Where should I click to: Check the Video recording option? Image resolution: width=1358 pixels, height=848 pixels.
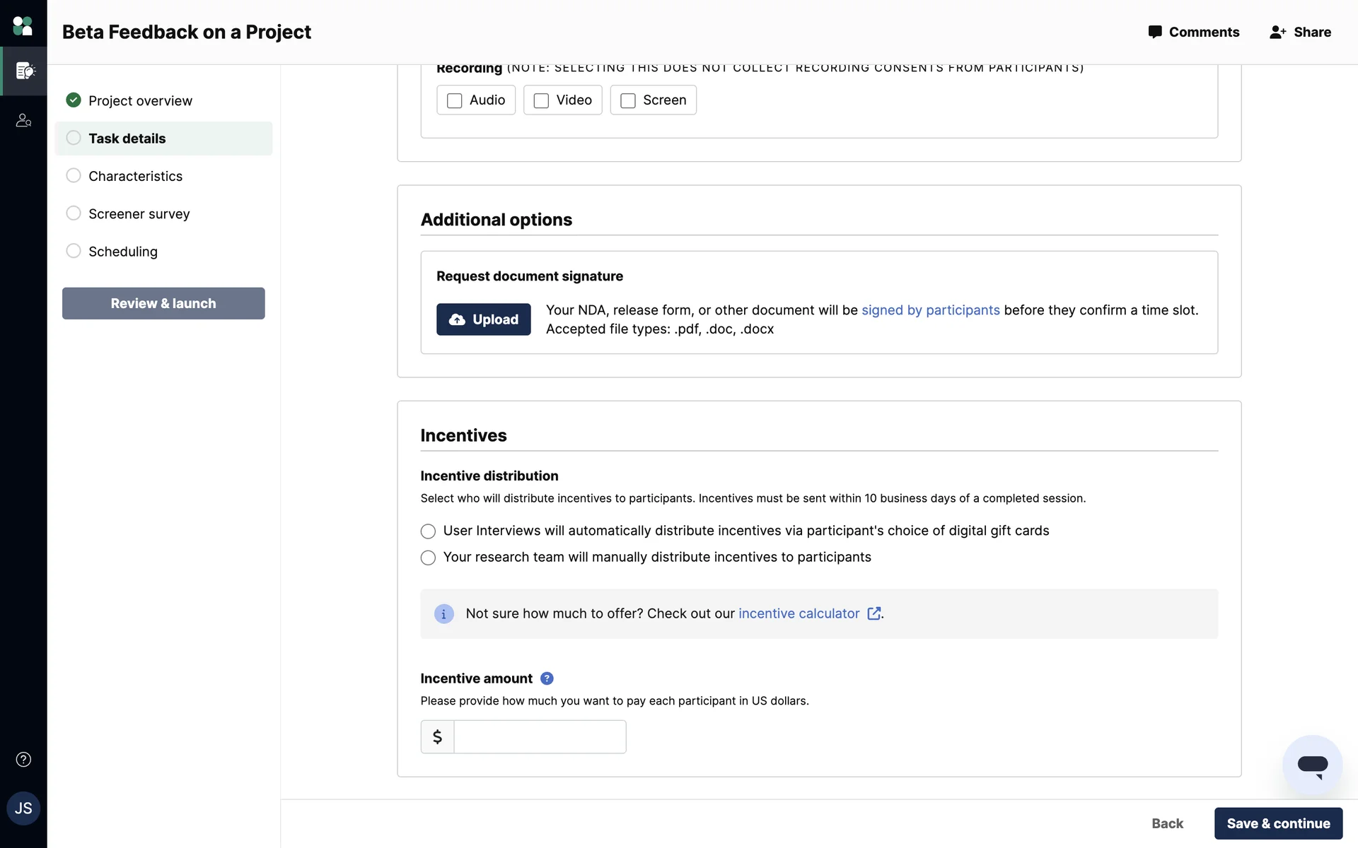pos(541,101)
